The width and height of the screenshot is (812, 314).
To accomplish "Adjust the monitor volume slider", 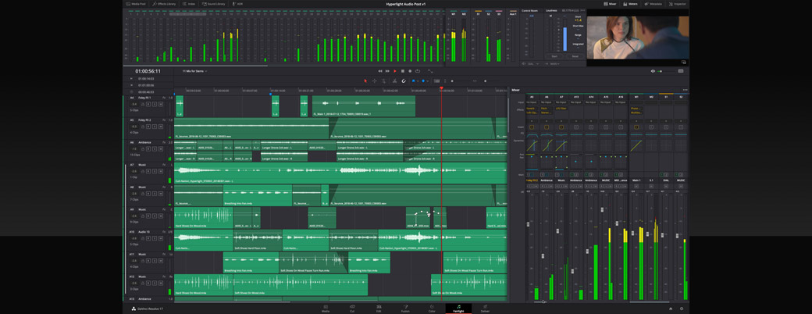I will click(x=661, y=71).
